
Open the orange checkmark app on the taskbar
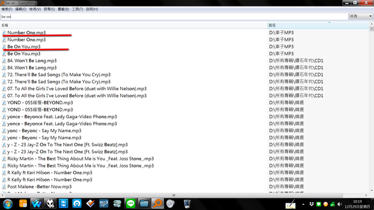90,204
